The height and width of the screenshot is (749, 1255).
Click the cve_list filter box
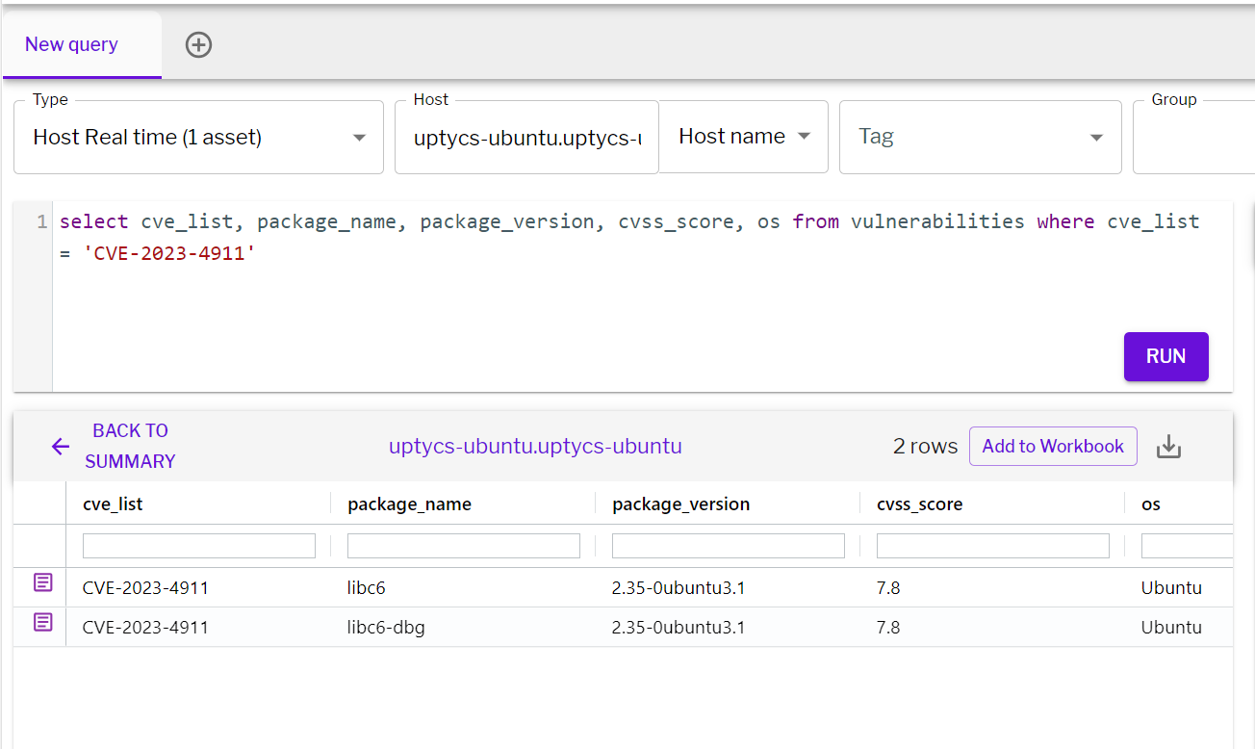(x=198, y=545)
